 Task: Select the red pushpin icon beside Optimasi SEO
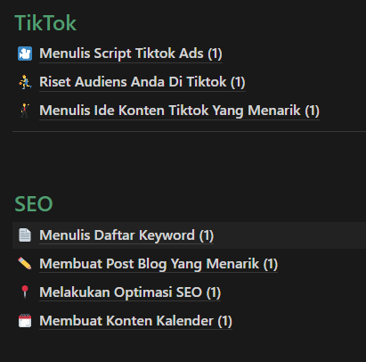(x=25, y=292)
